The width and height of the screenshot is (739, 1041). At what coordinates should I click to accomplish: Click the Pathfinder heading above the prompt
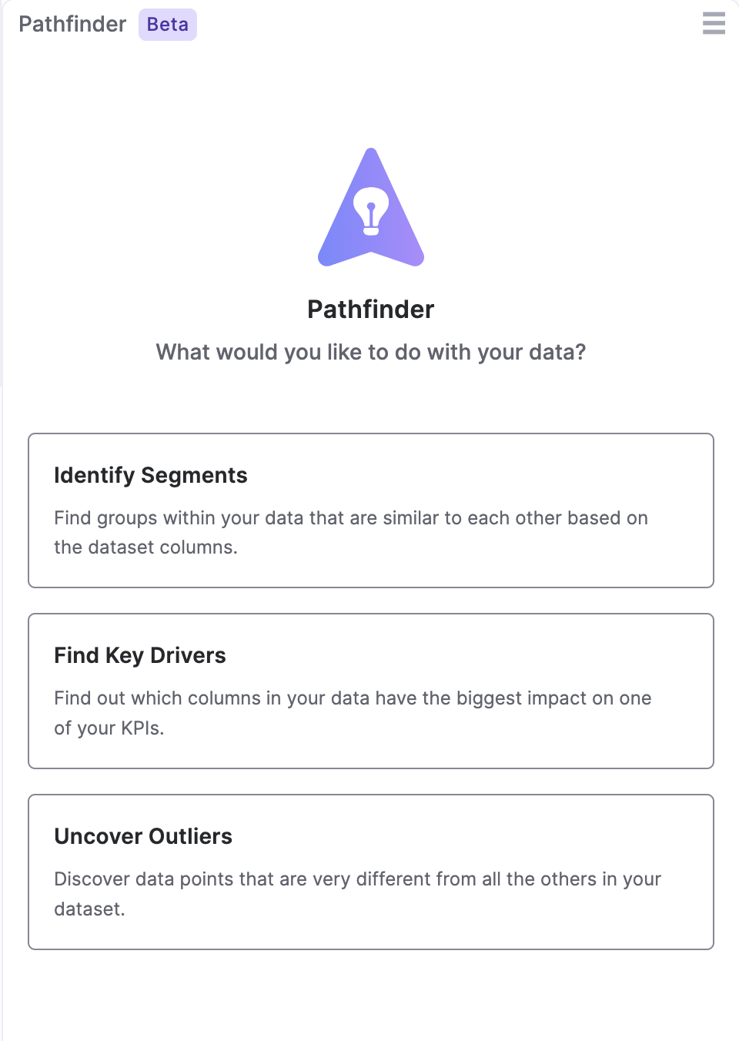click(x=371, y=310)
